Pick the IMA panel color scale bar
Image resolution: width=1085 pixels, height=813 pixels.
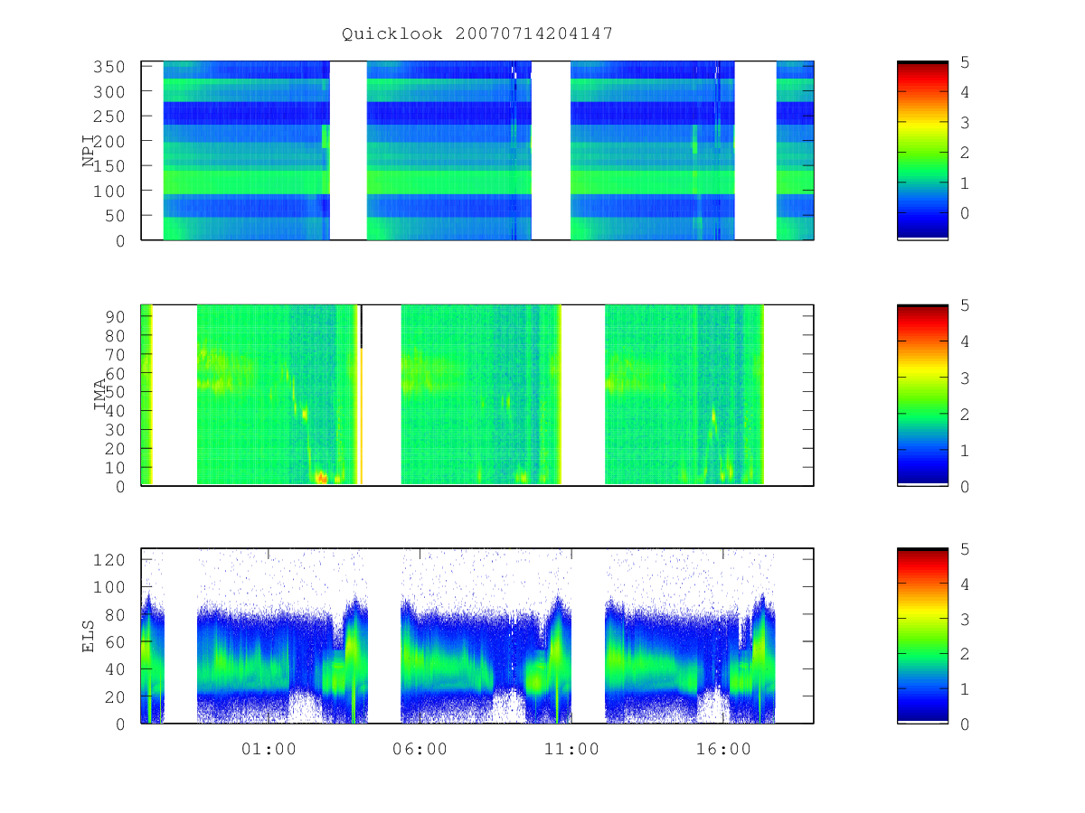(x=922, y=395)
